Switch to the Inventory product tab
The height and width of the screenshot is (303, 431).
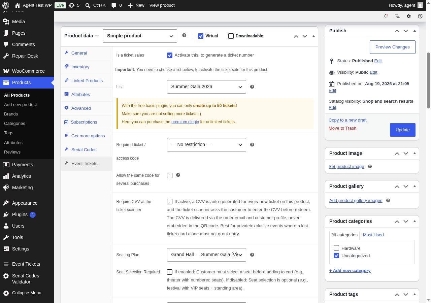tap(87, 67)
